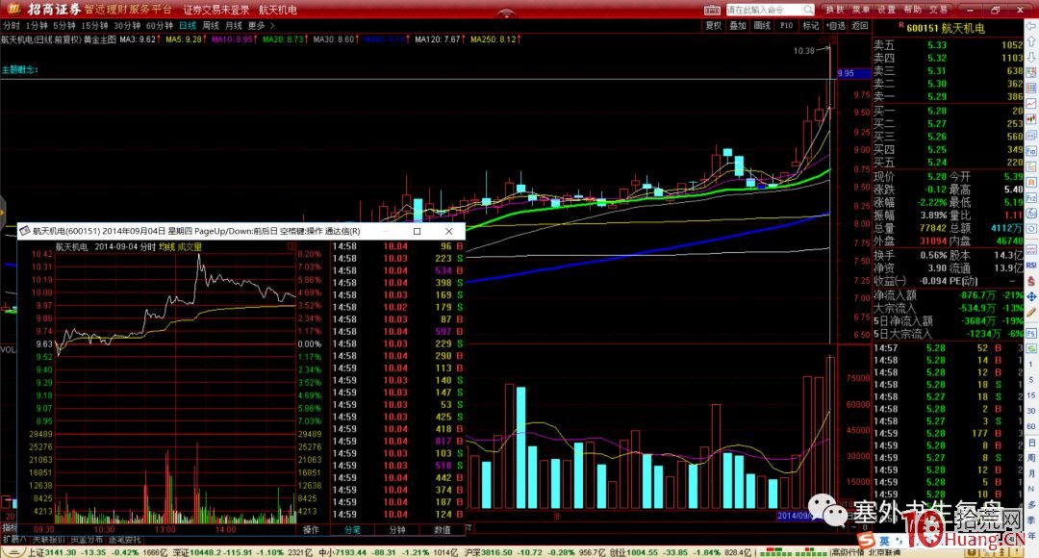The image size is (1039, 558).
Task: Select the 日线 daily chart tab
Action: (x=189, y=26)
